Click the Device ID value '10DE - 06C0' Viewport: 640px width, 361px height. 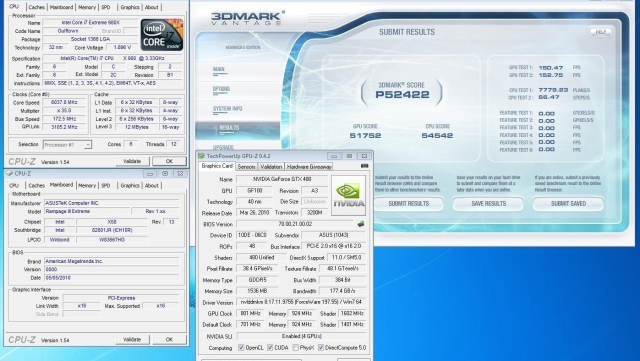point(251,235)
